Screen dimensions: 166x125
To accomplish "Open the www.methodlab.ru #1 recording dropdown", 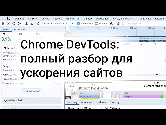I will [x=59, y=24].
